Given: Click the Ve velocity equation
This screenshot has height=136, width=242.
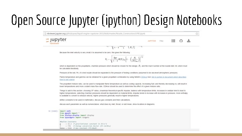Looking at the screenshot, I should point(124,59).
